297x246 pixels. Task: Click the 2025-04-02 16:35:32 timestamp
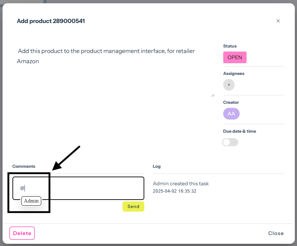coord(175,191)
